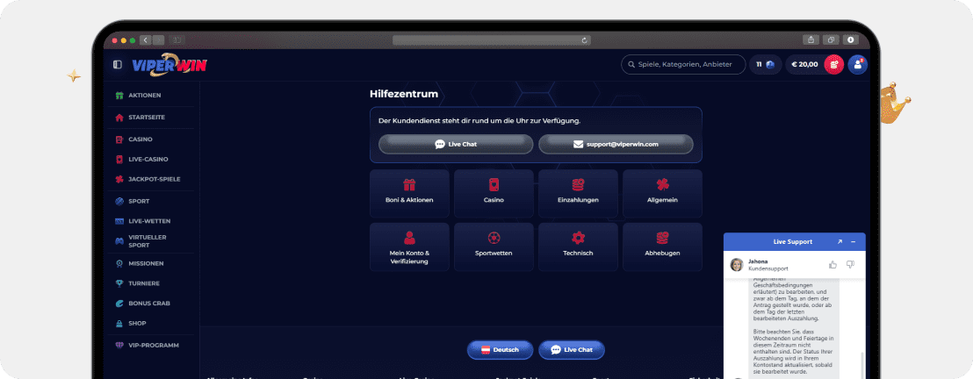973x379 pixels.
Task: Click the red deposit coins icon
Action: coord(834,64)
